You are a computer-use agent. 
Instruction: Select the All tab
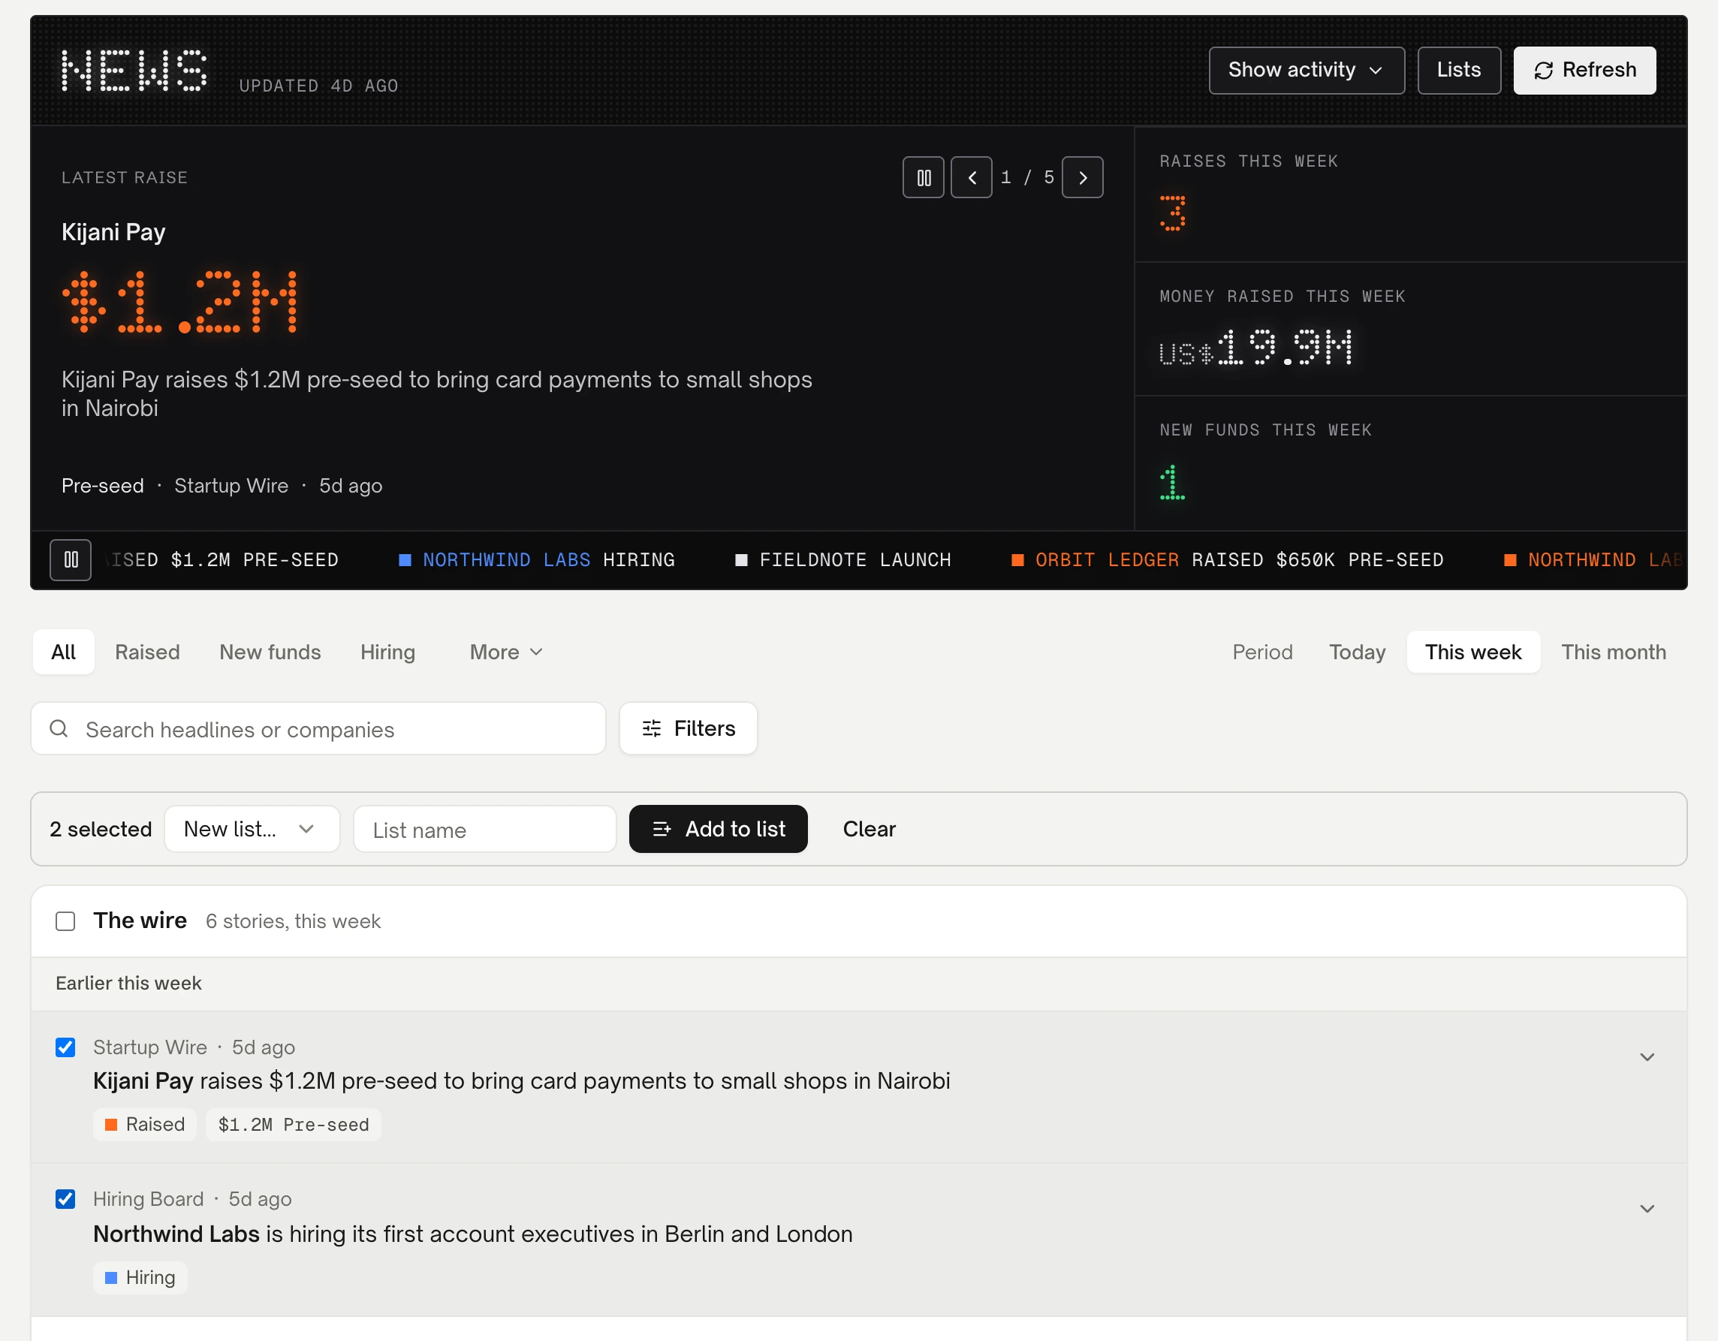(63, 652)
